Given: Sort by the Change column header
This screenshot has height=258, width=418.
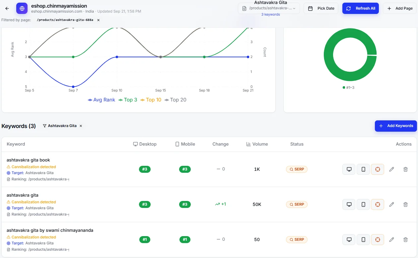Looking at the screenshot, I should point(221,144).
